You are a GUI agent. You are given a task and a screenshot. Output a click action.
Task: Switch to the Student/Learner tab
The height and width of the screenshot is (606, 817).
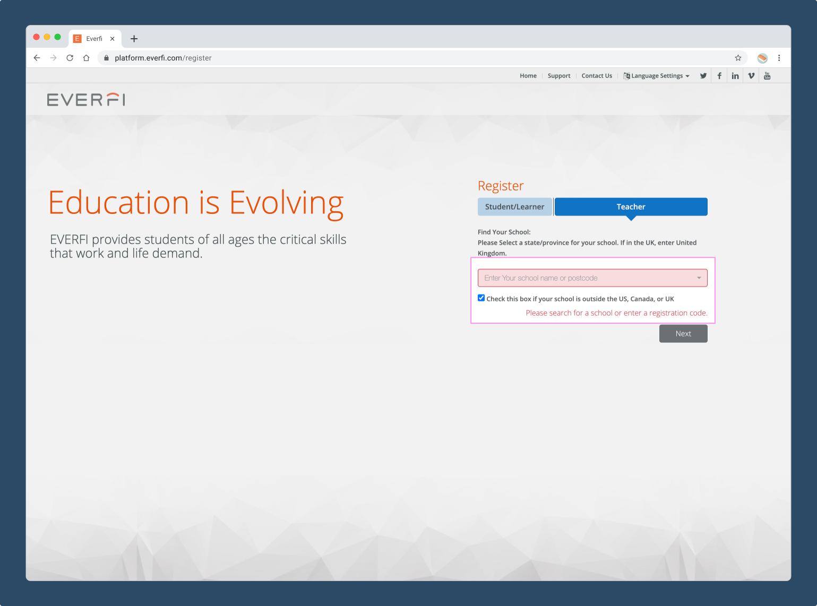pos(515,207)
